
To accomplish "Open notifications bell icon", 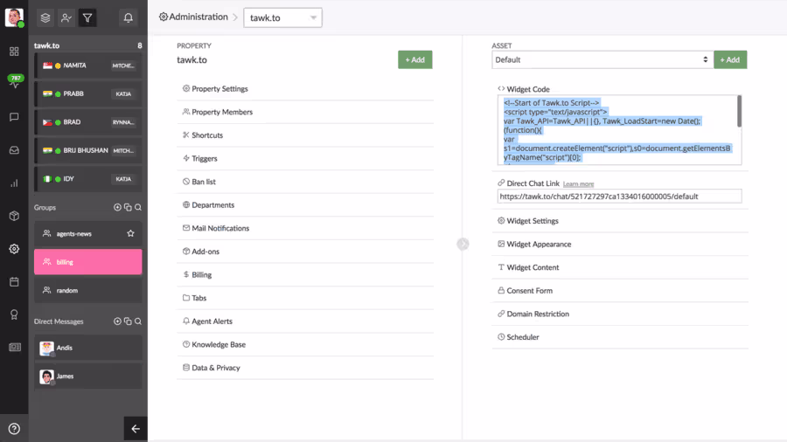I will click(129, 18).
